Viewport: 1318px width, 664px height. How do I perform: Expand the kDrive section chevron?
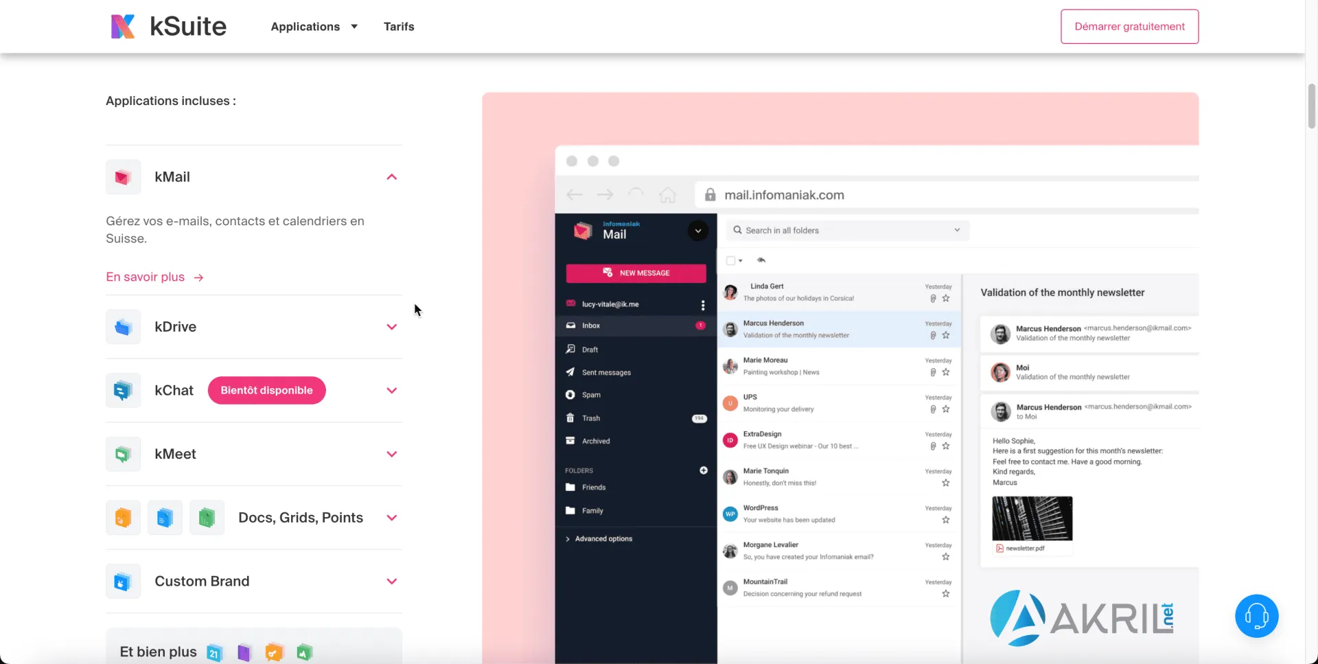click(392, 327)
